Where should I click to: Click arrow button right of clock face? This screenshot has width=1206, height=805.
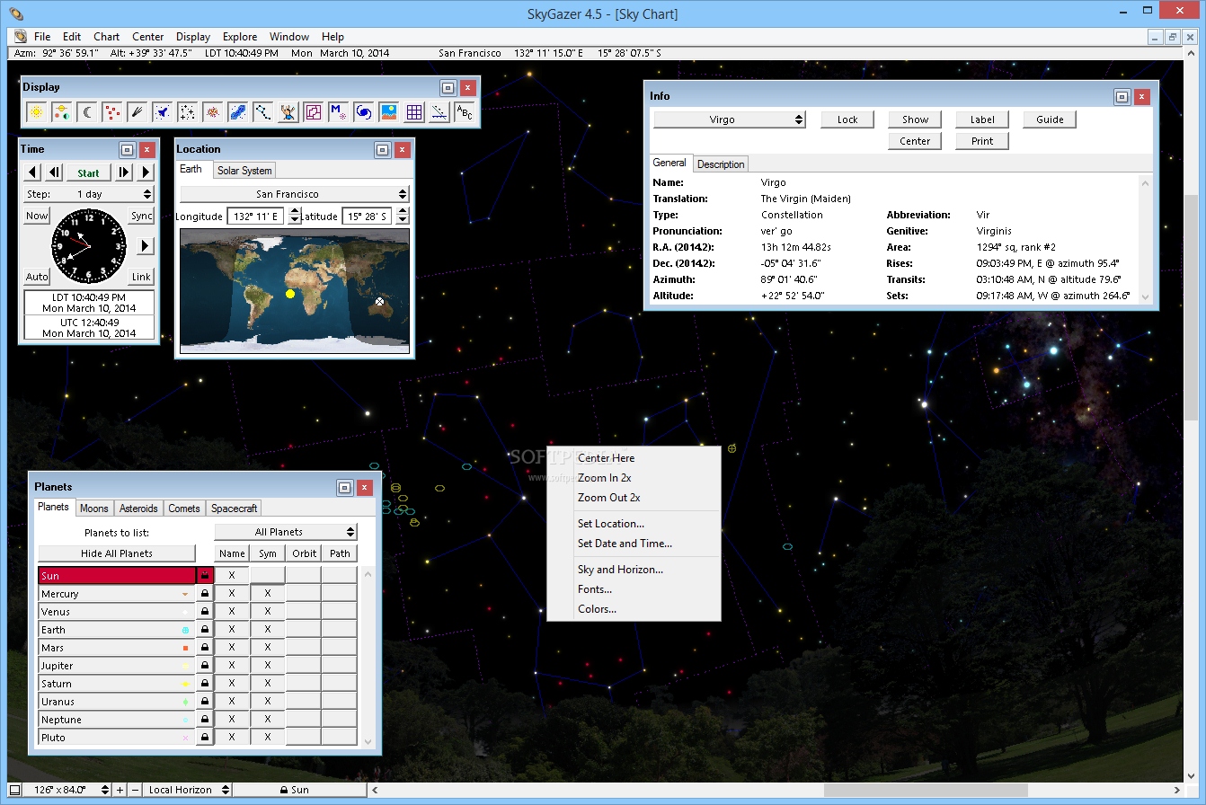coord(145,246)
